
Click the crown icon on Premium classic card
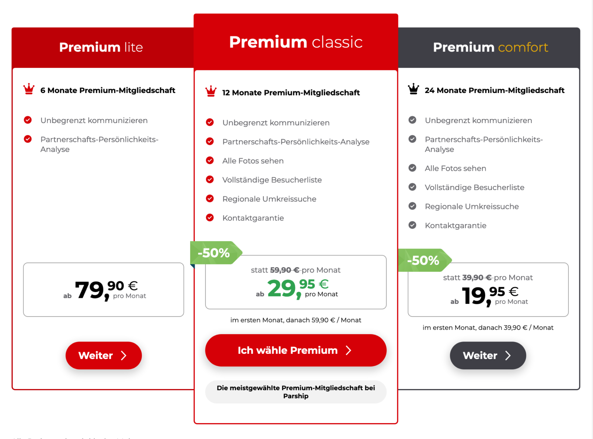pyautogui.click(x=210, y=91)
